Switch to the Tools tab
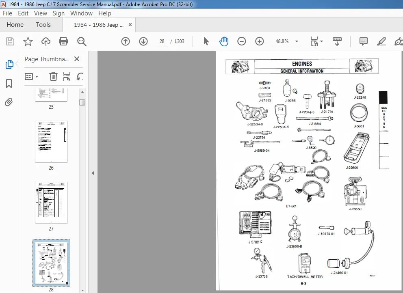Screen dimensions: 403x293 click(43, 25)
